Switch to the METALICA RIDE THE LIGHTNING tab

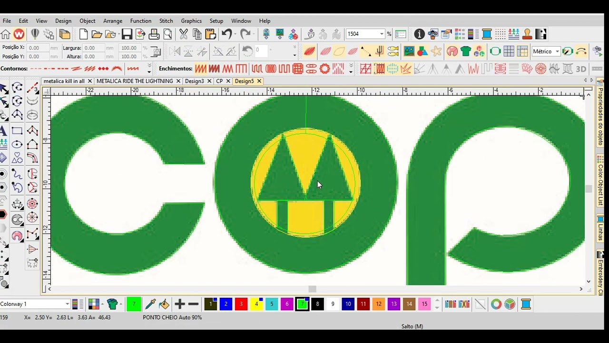(x=135, y=81)
